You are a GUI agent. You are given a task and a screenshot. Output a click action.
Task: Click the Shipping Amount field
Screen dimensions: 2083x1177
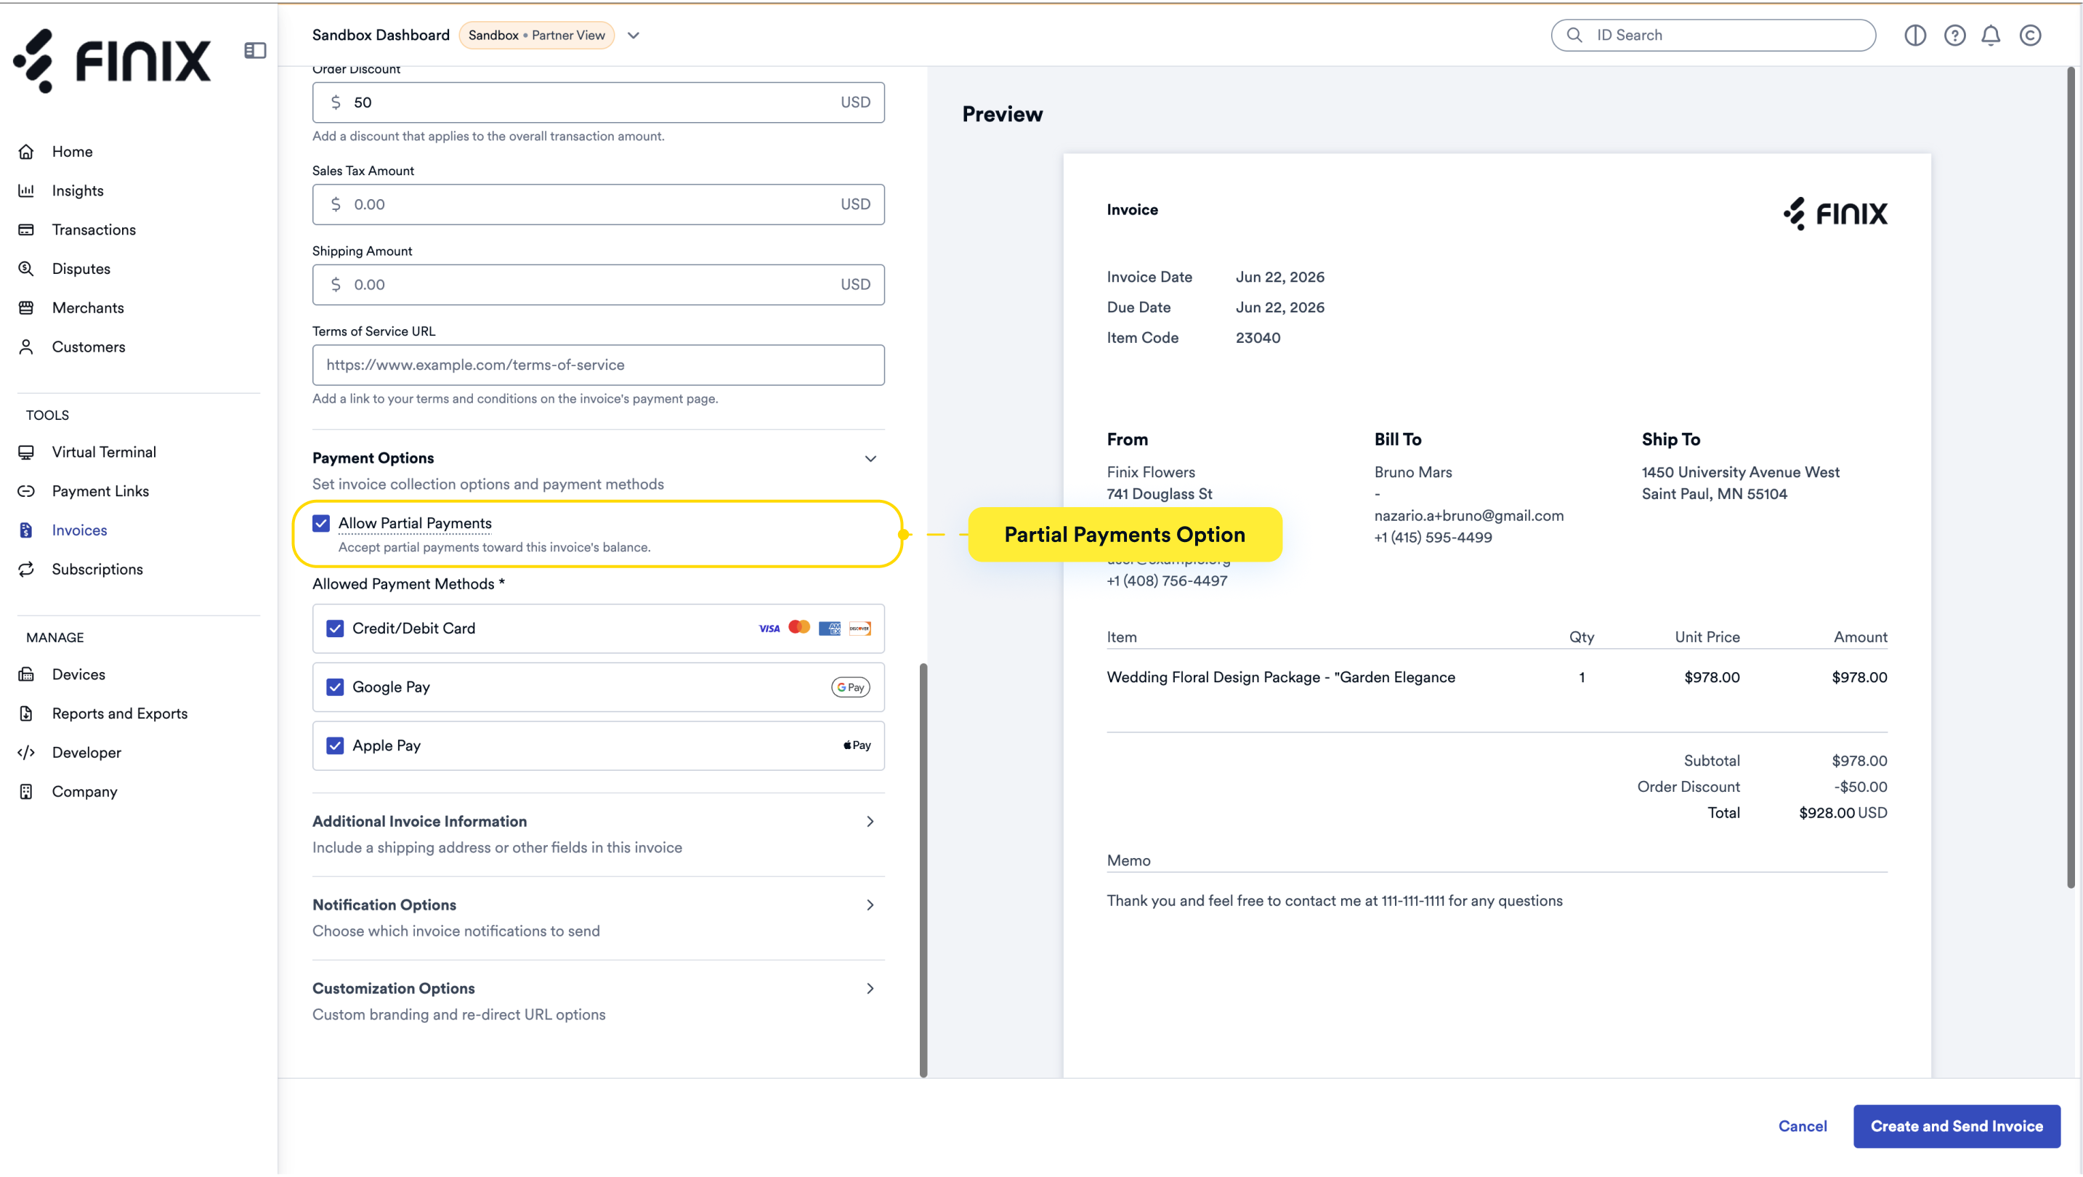599,285
